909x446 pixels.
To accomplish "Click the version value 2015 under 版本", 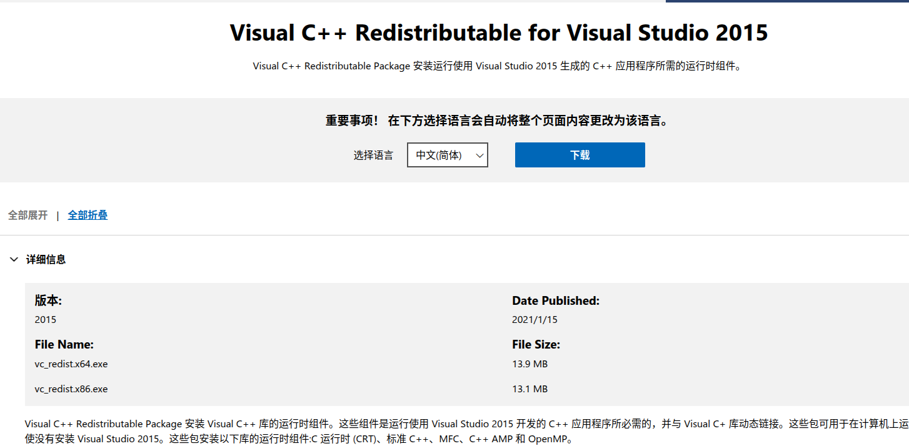I will click(x=45, y=319).
